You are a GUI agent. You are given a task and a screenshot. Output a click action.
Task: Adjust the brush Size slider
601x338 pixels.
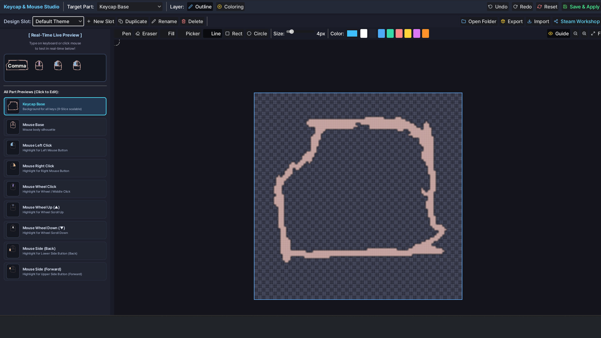point(300,32)
